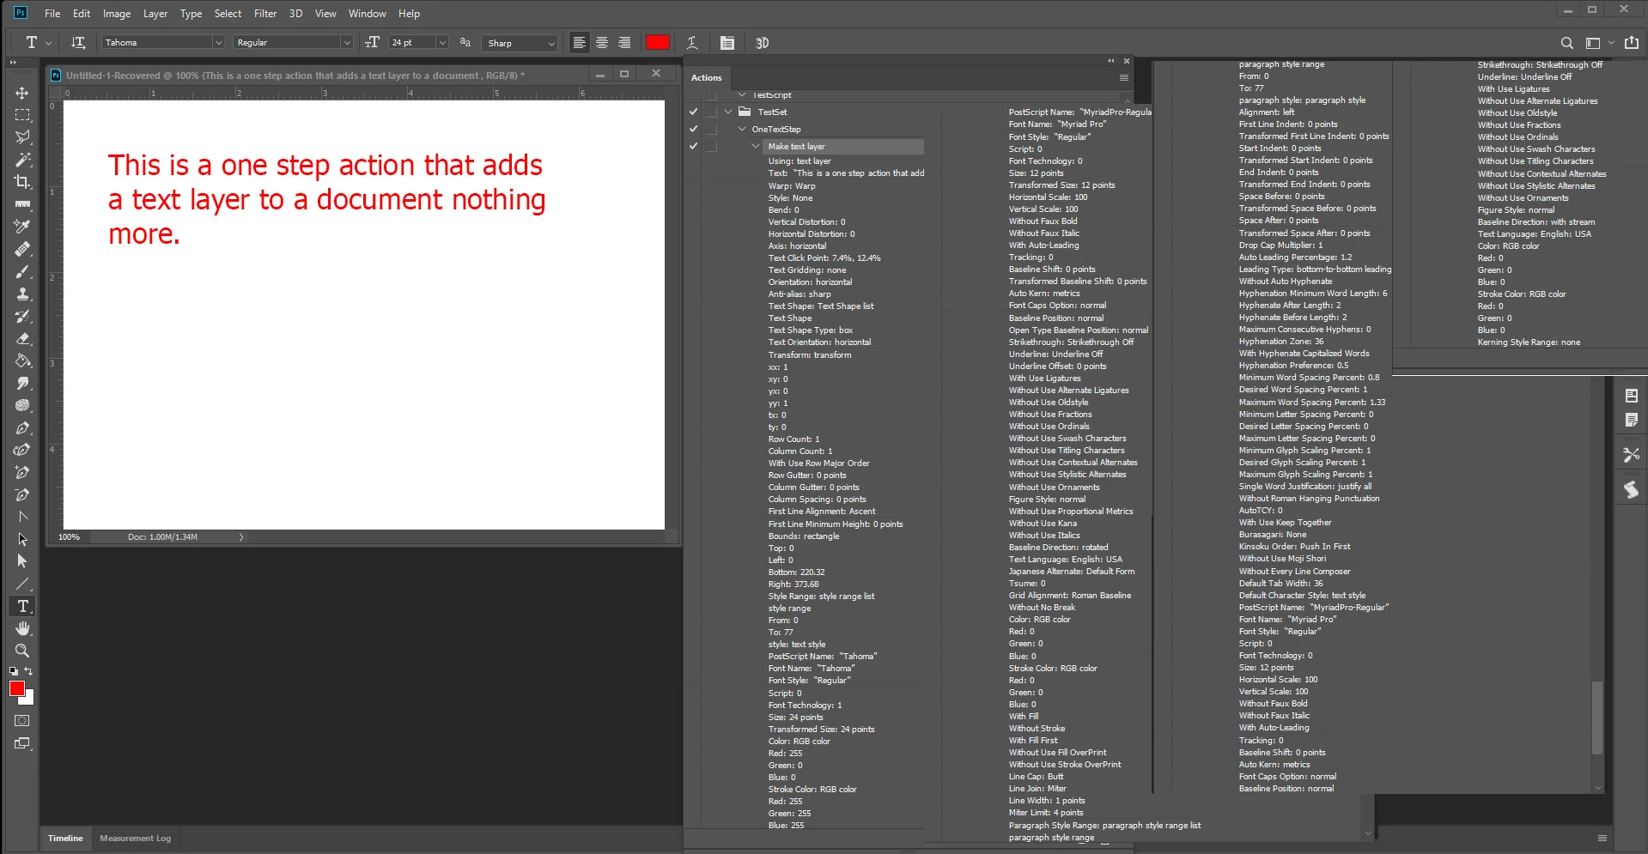The height and width of the screenshot is (854, 1648).
Task: Open the Type menu
Action: point(191,14)
